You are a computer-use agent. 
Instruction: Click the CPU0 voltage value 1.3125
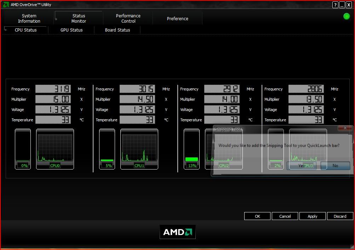[53, 109]
